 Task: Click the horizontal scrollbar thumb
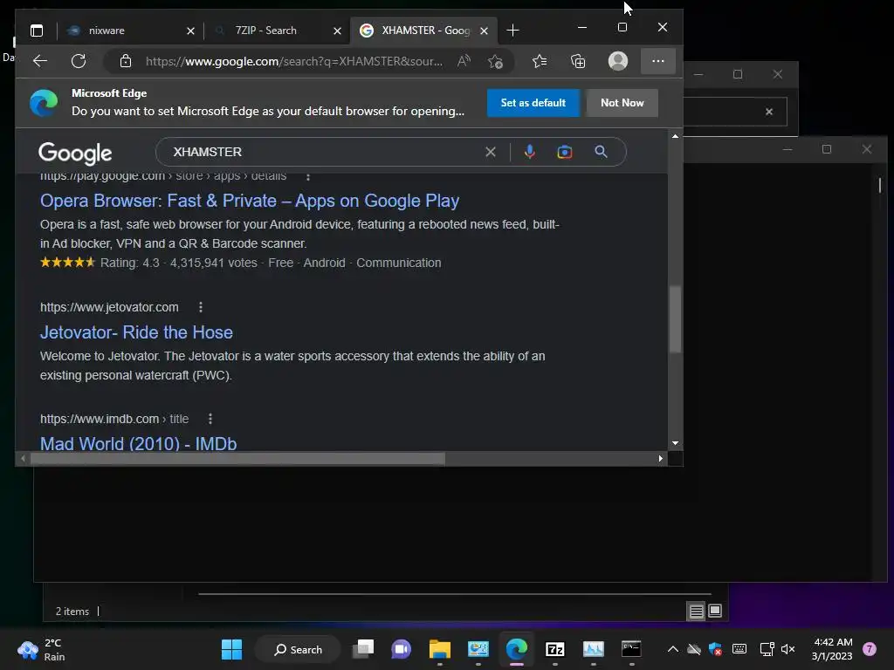(237, 458)
